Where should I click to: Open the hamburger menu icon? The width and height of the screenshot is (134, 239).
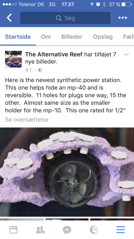click(x=121, y=230)
